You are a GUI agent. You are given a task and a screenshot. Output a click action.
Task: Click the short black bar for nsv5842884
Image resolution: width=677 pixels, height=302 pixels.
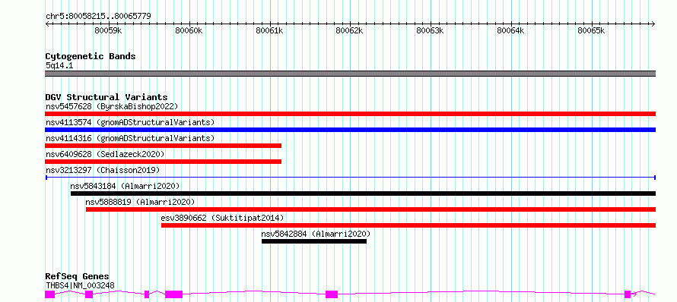[x=314, y=241]
